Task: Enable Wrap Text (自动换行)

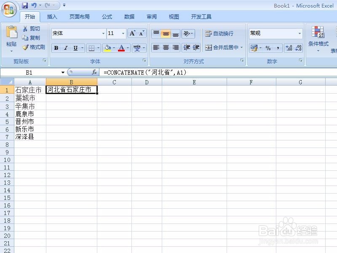Action: point(220,33)
